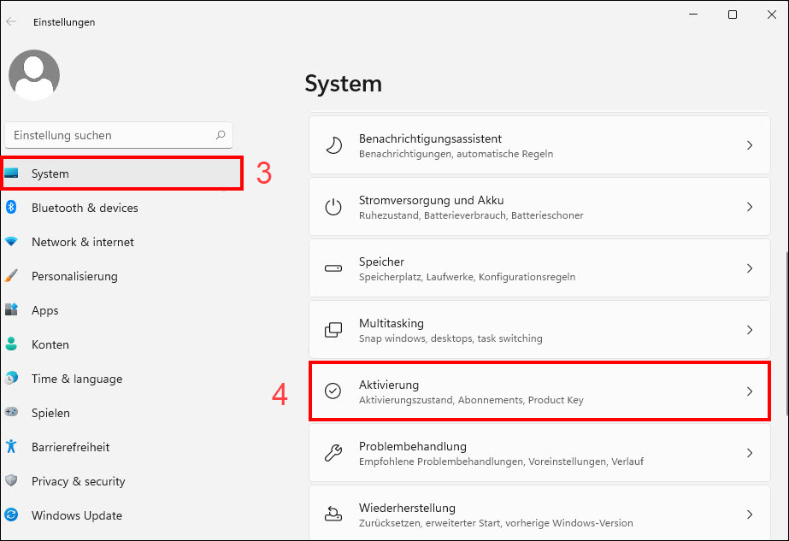Click the Personalisierung paintbrush icon
789x541 pixels.
pos(11,276)
